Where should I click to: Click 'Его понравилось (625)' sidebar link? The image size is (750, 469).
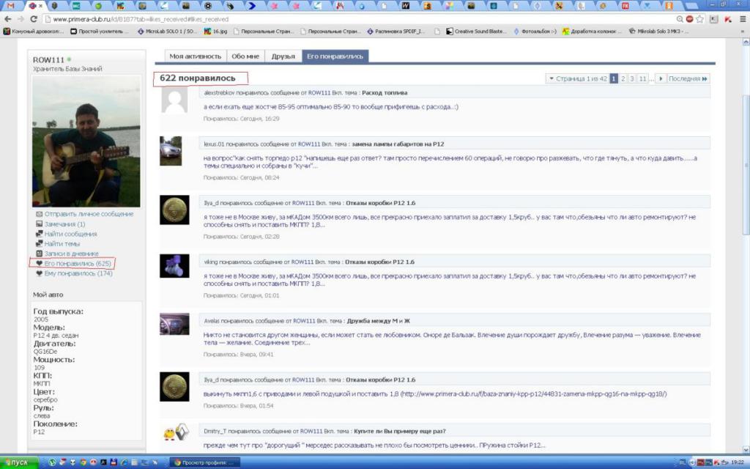tap(78, 264)
